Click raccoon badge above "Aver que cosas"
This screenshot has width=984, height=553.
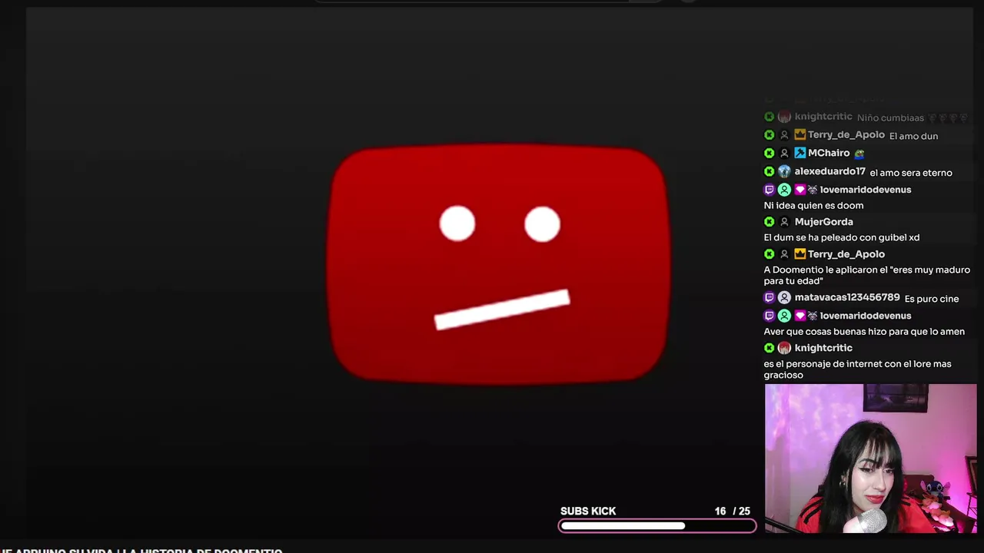click(812, 316)
